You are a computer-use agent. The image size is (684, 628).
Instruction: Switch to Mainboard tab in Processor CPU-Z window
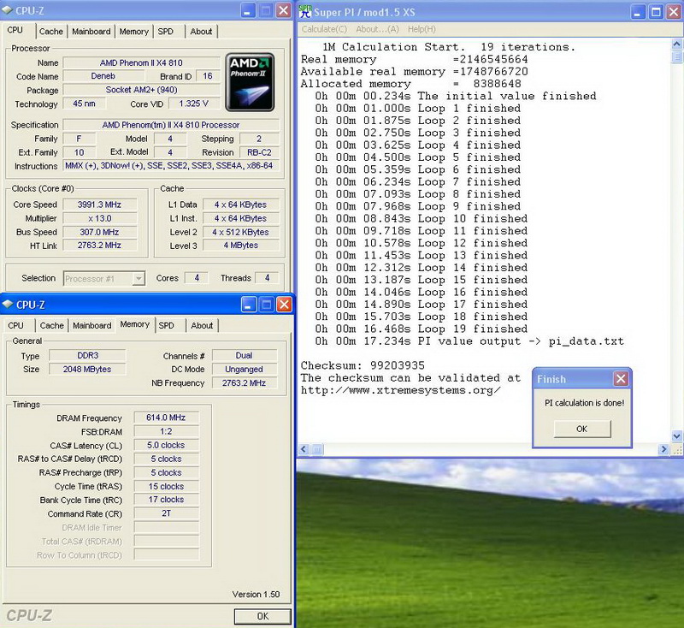point(91,32)
